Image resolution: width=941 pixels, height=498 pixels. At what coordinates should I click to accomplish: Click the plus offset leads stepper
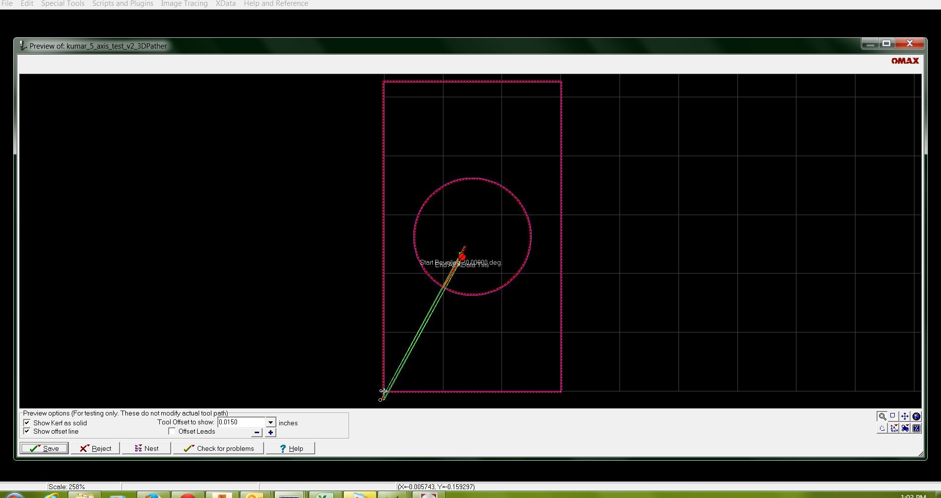270,433
